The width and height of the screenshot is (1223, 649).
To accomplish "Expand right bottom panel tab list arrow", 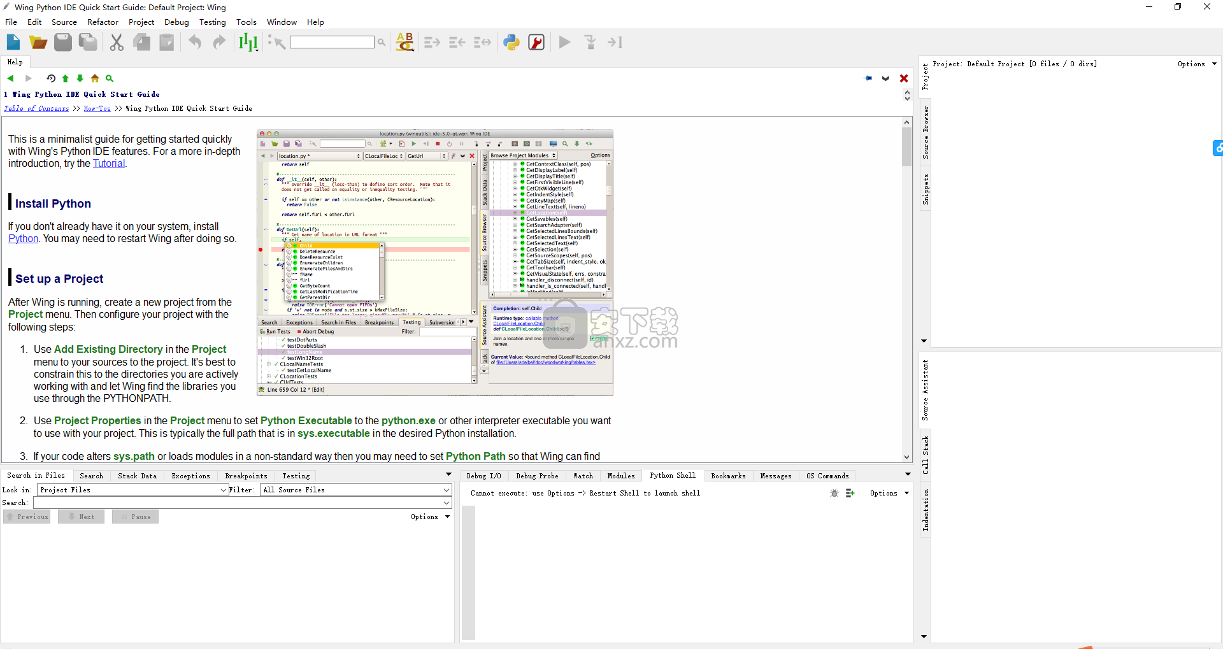I will pos(908,474).
